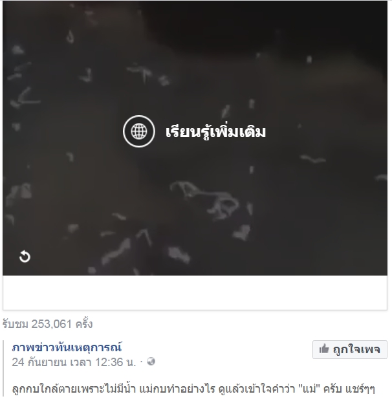Replay the video with the circular arrow icon
The width and height of the screenshot is (392, 403).
point(25,256)
